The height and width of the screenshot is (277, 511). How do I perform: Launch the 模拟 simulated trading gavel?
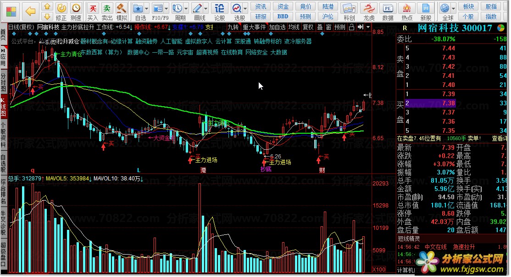(x=122, y=12)
